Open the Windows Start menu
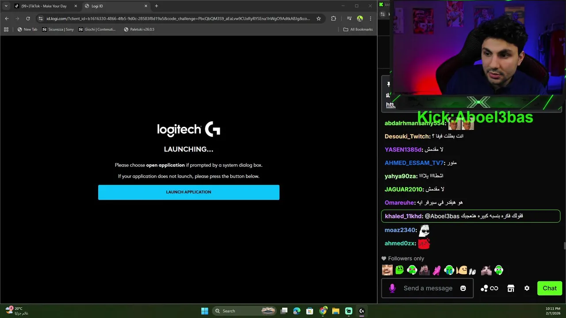This screenshot has height=318, width=566. tap(205, 311)
